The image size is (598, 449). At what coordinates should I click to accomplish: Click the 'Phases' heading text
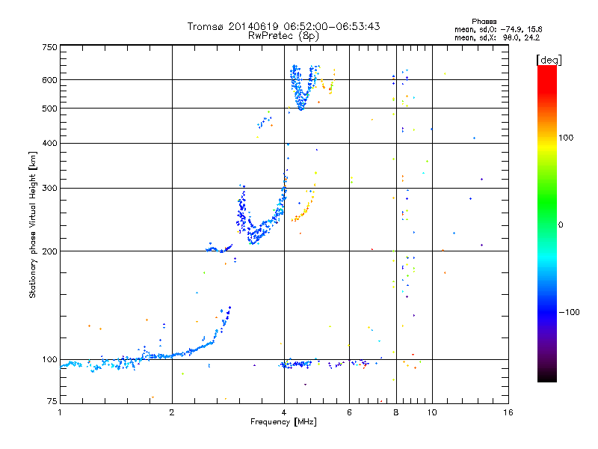pyautogui.click(x=484, y=22)
